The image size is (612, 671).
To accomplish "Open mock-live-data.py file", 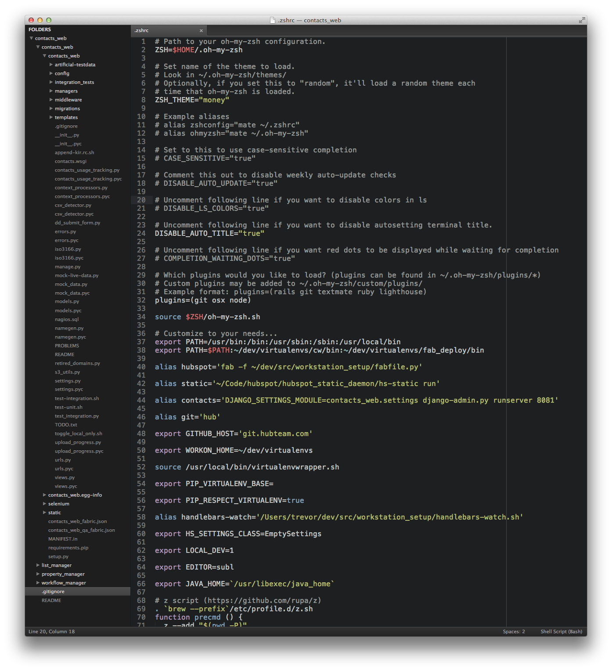I will pyautogui.click(x=76, y=275).
